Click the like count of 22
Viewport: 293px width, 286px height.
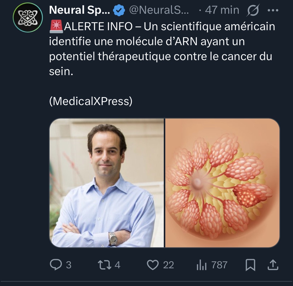[x=169, y=265]
